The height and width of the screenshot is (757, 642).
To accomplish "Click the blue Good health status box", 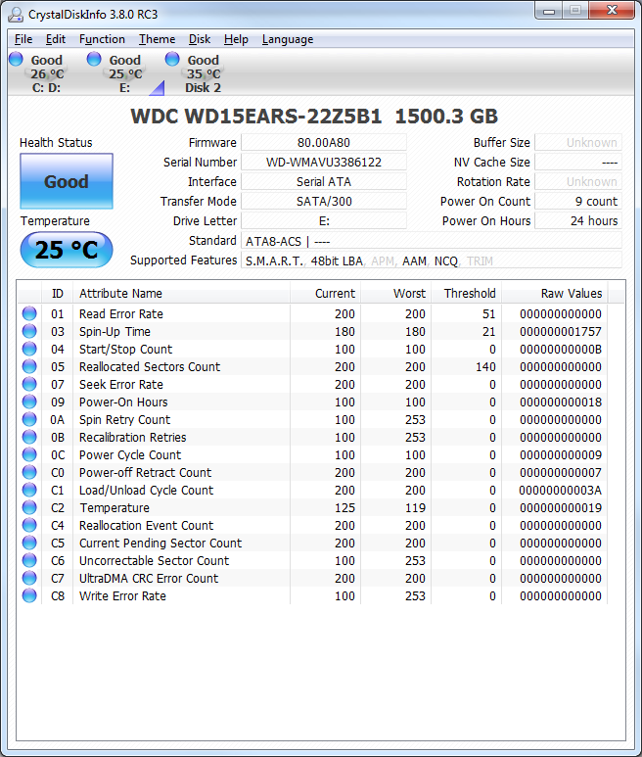I will 67,181.
